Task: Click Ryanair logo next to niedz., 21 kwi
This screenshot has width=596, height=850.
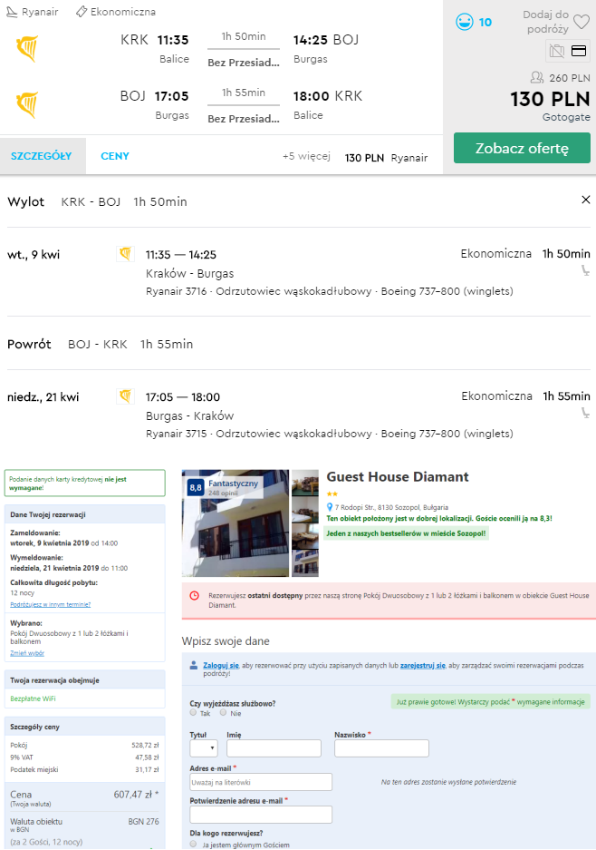Action: tap(126, 396)
